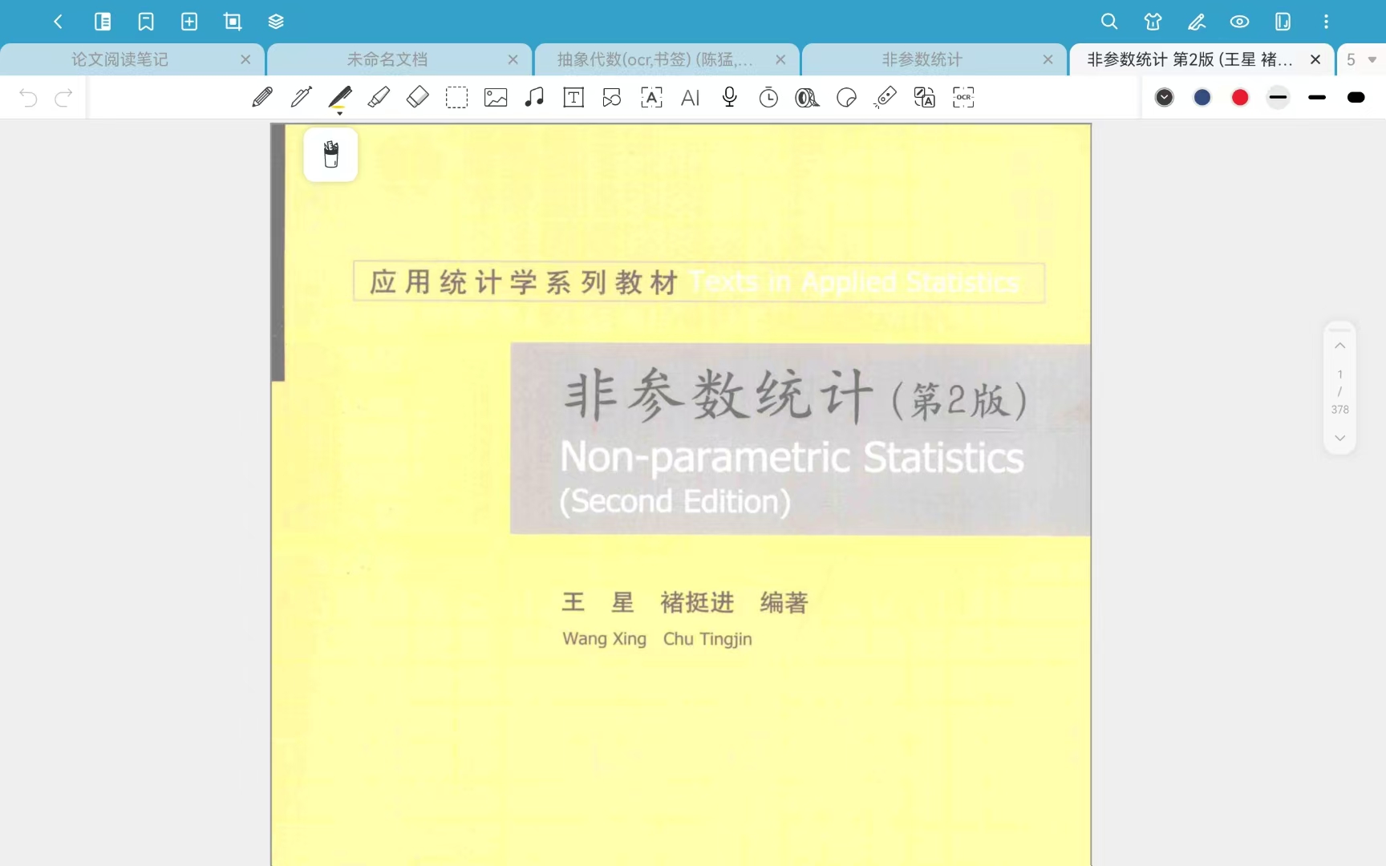Expand the tab count dropdown showing 5

click(x=1361, y=59)
